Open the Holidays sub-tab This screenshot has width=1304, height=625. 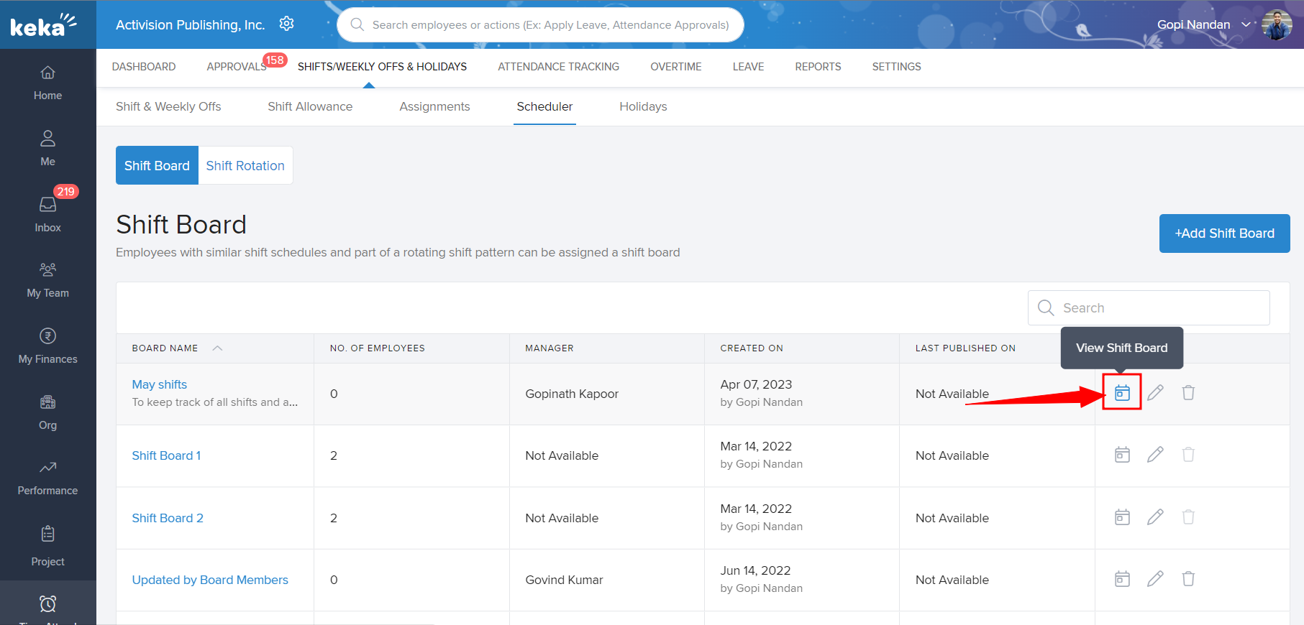(643, 106)
